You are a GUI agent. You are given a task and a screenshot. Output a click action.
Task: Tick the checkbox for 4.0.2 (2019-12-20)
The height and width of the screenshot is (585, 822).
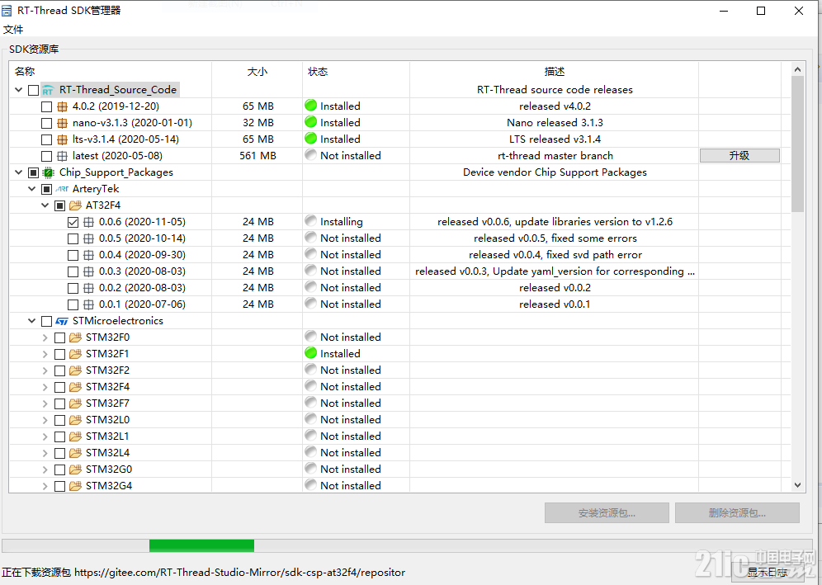(47, 107)
